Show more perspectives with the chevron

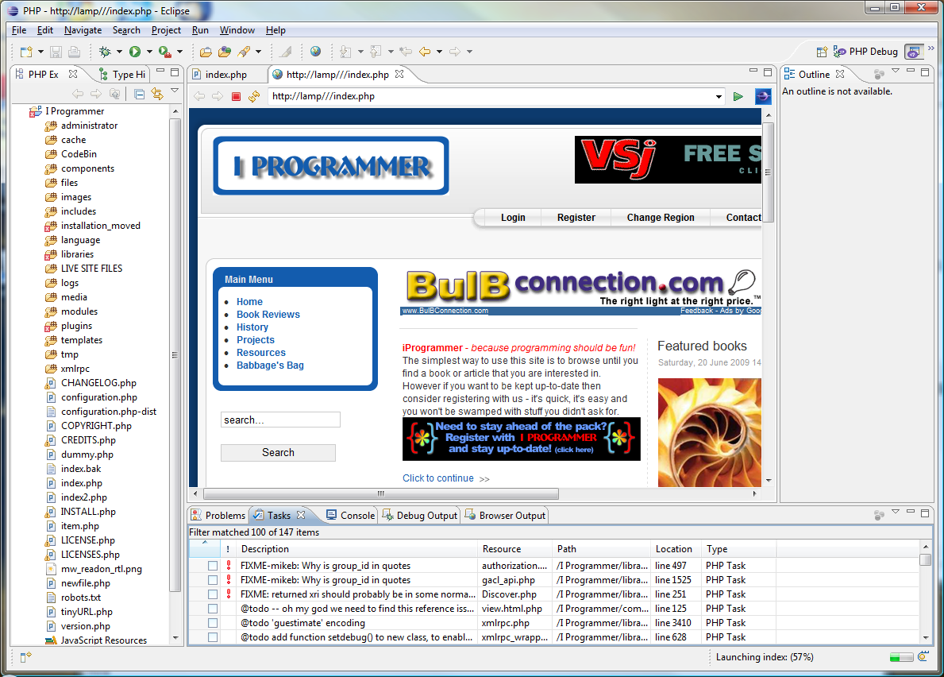point(931,48)
